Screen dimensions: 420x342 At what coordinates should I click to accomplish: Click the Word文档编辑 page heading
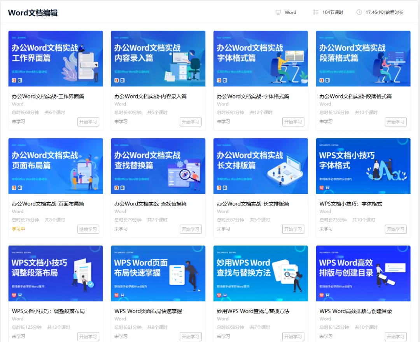click(33, 12)
